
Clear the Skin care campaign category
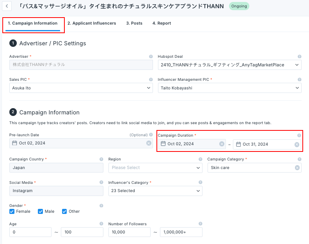click(297, 167)
